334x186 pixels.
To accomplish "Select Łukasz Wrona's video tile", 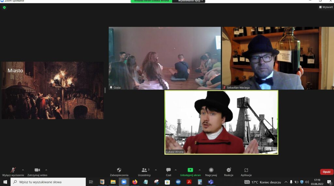I will (x=221, y=122).
